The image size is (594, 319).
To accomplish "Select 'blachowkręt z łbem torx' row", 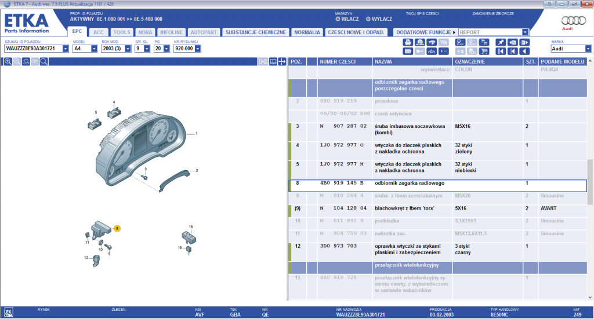I will [x=437, y=211].
